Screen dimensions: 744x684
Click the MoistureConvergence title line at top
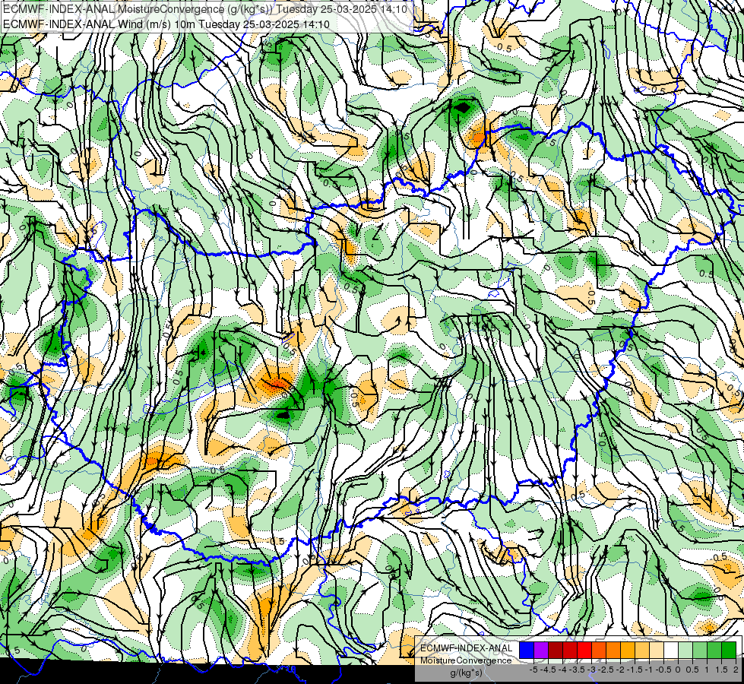tap(205, 9)
